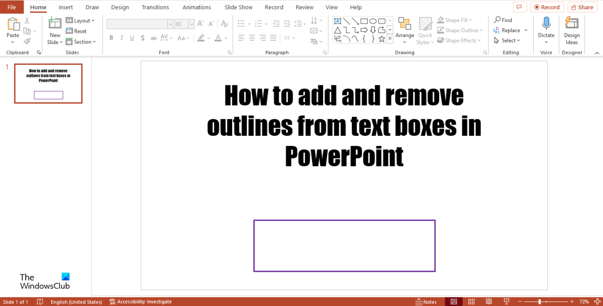Run the Accessibility: Investigate check

[x=141, y=301]
